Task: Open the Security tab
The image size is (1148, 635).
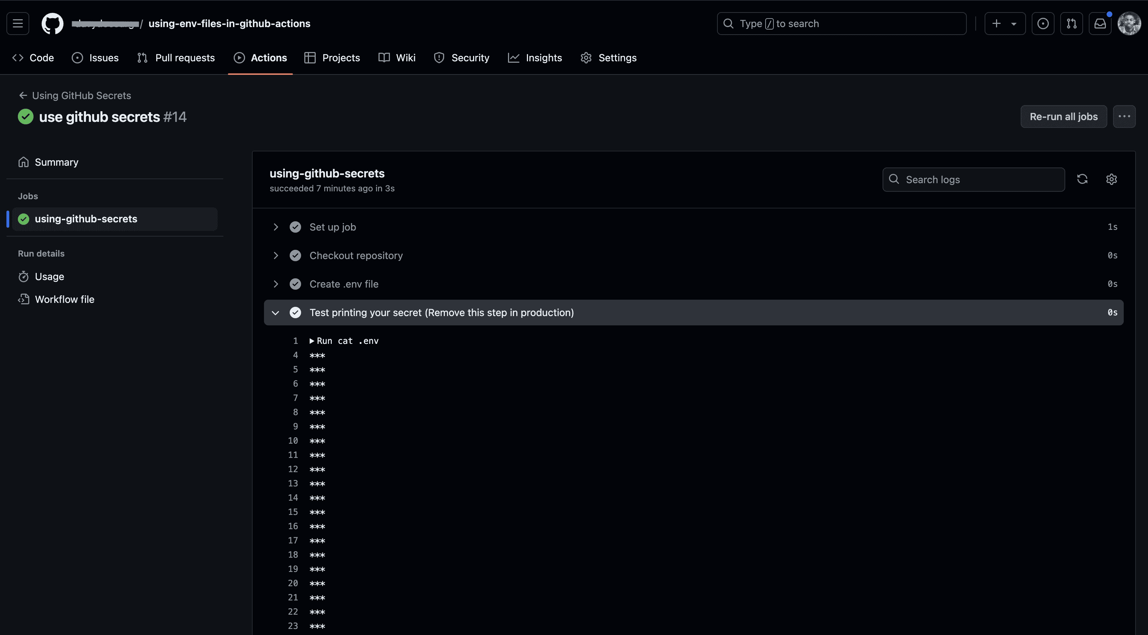Action: (x=462, y=58)
